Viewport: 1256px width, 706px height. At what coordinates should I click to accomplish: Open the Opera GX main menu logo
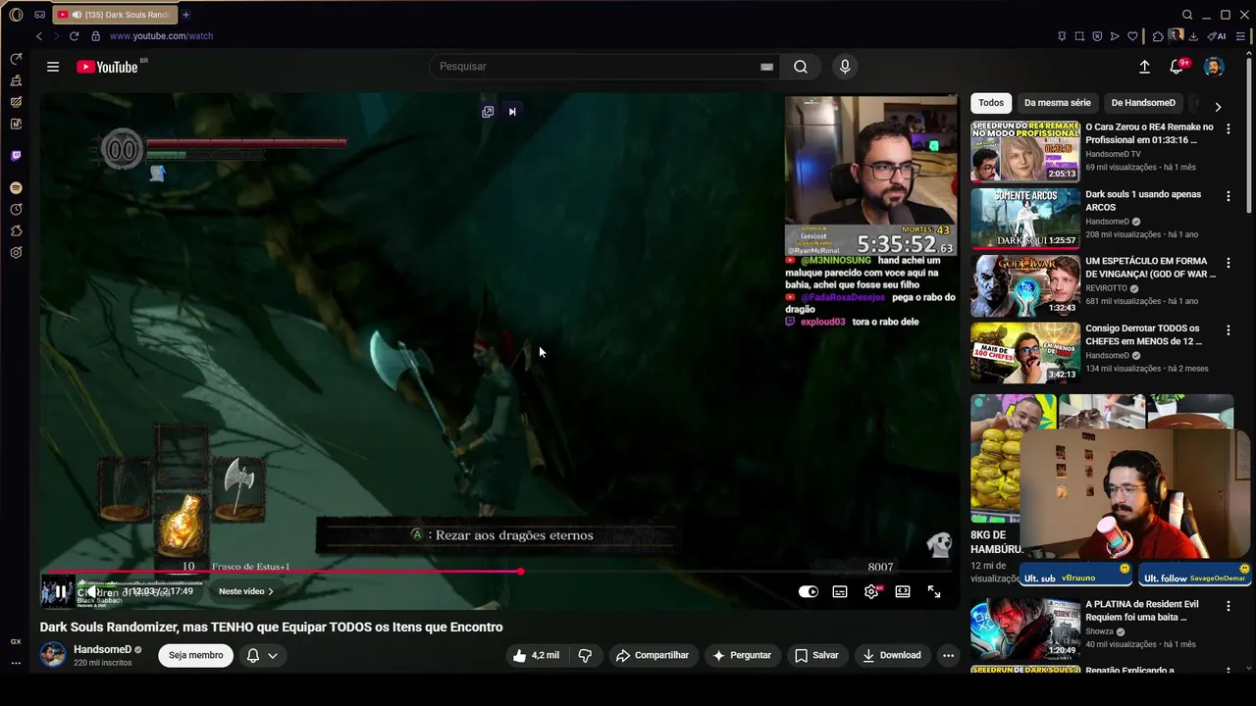coord(16,15)
